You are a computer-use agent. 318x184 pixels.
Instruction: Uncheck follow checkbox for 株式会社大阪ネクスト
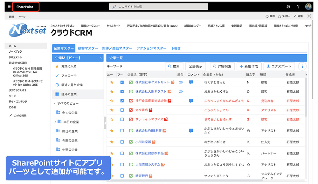(x=122, y=91)
